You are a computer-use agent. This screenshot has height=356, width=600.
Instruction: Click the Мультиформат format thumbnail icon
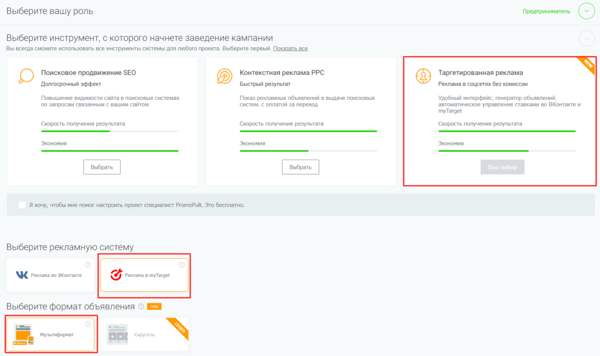[x=23, y=334]
